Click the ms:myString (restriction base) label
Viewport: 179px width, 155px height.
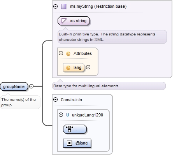click(x=98, y=6)
